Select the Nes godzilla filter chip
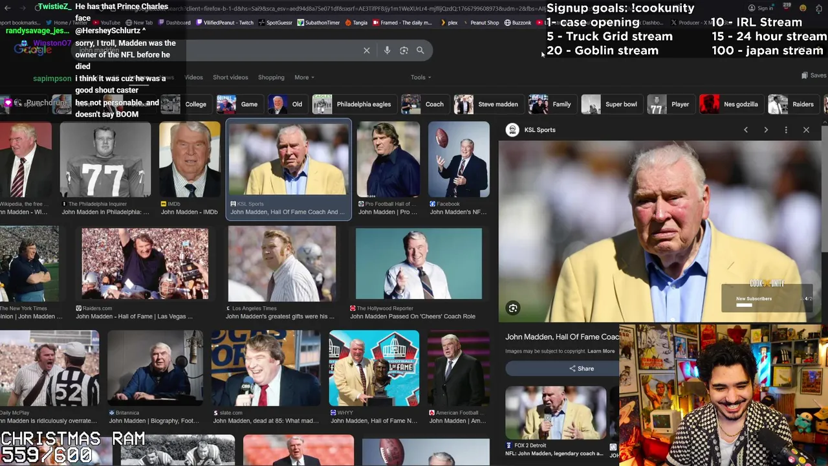828x466 pixels. point(730,104)
